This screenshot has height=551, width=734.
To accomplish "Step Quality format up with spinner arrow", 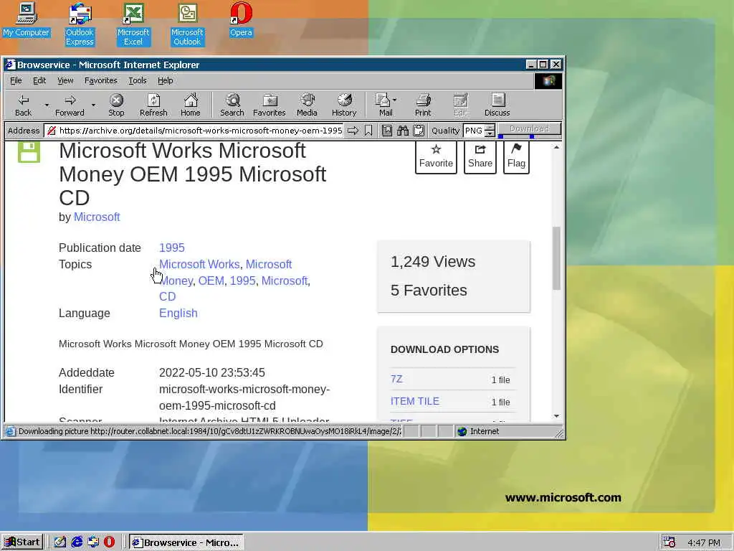I will pos(490,128).
